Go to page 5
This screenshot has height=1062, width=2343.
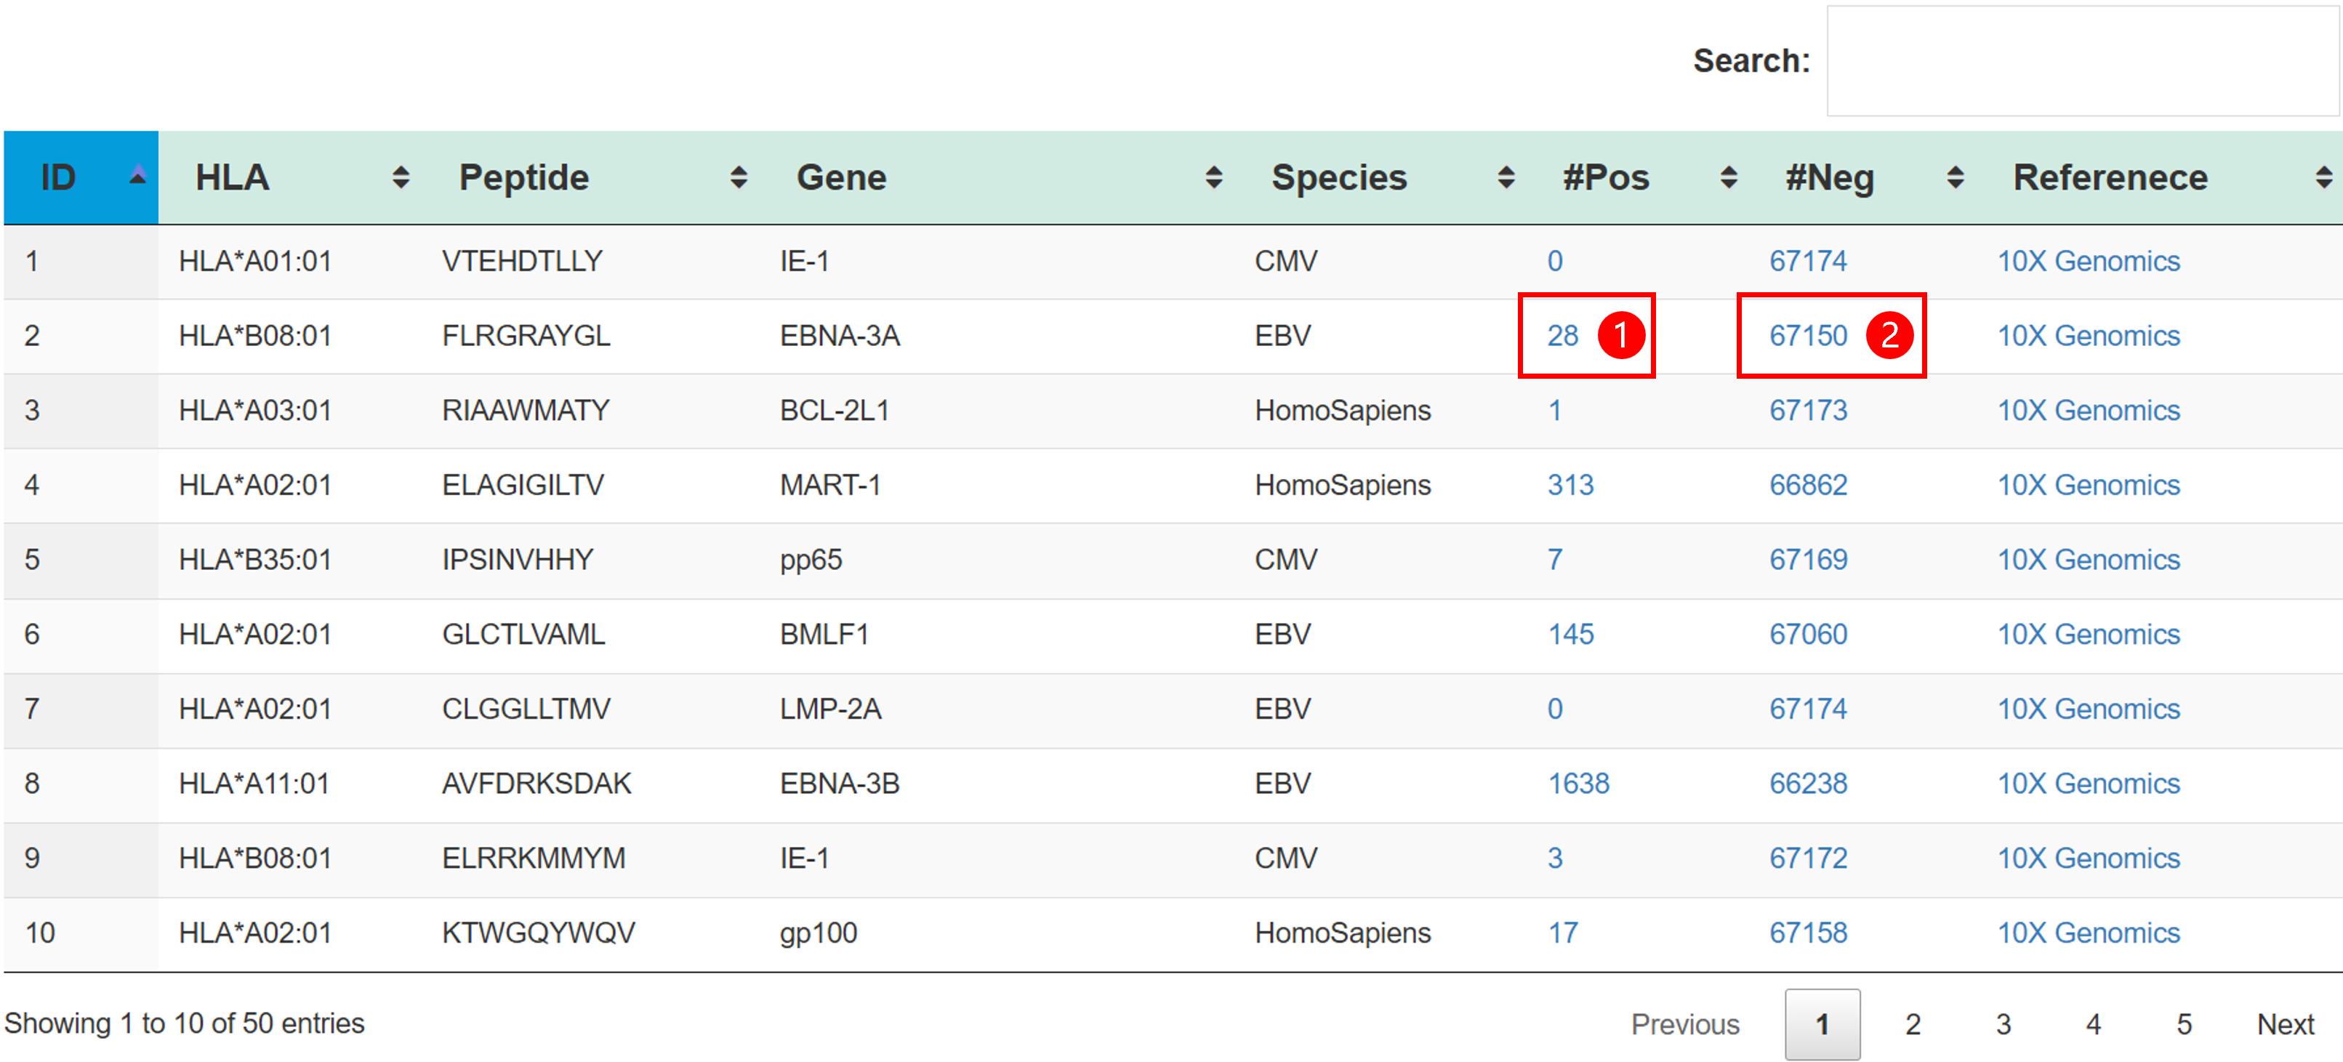(2184, 1023)
